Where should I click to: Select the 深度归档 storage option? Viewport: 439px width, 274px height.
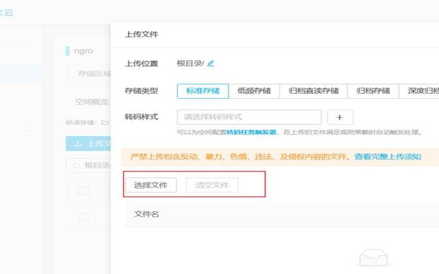(421, 91)
